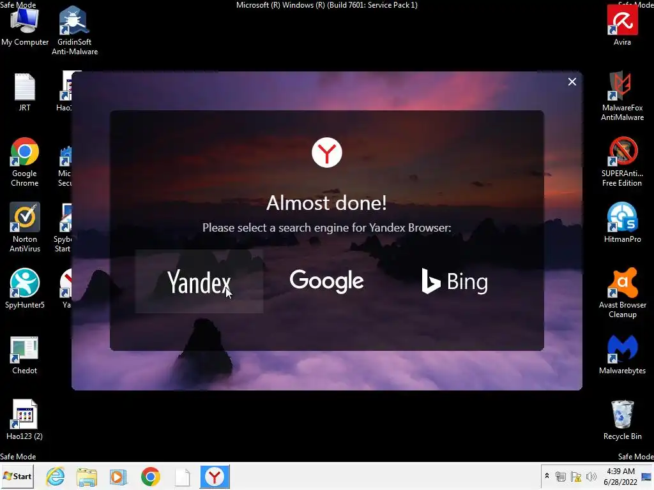Switch to Yandex Browser taskbar button
The image size is (654, 490).
(x=215, y=477)
